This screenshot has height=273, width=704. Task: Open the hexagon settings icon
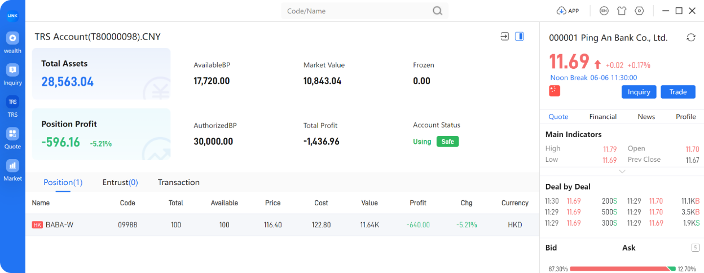(639, 11)
